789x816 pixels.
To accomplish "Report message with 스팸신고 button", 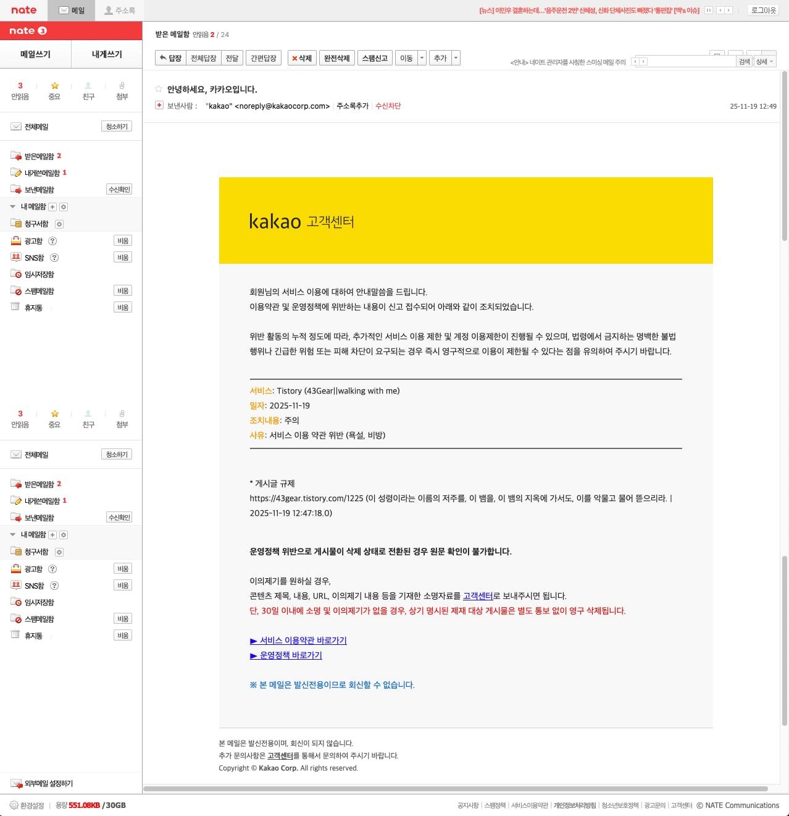I will 374,58.
